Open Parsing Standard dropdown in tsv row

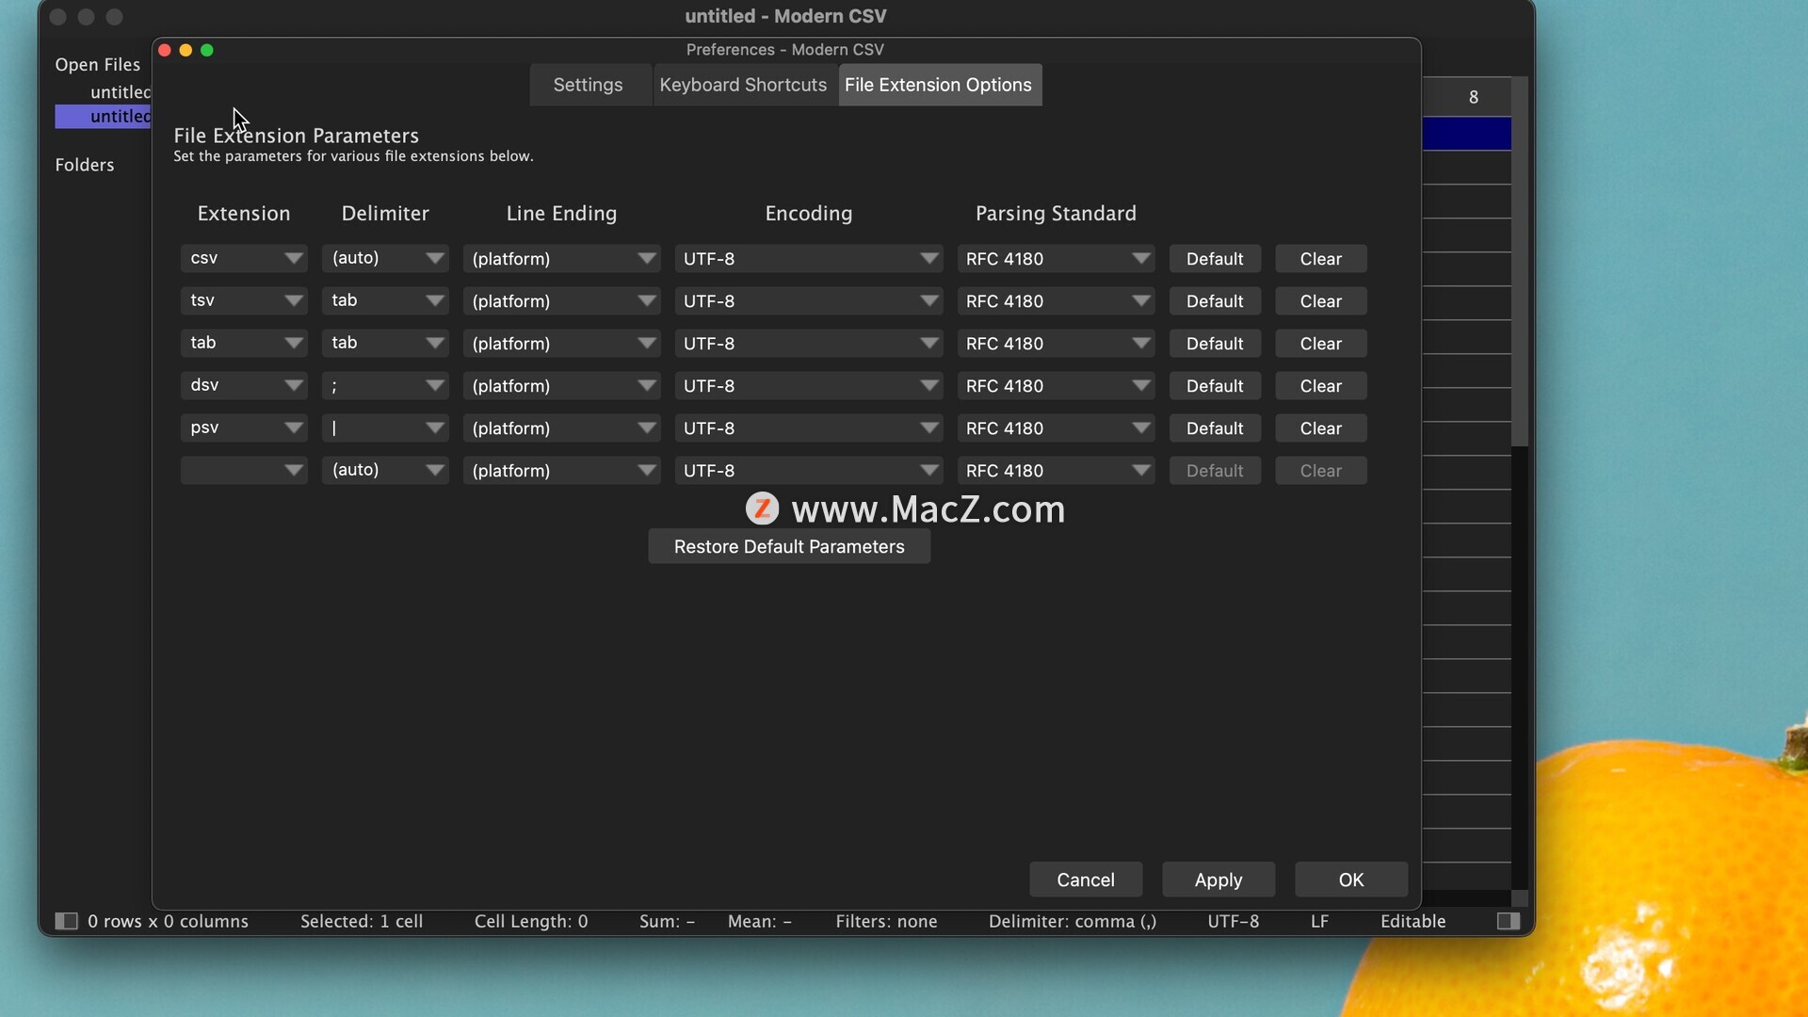1056,300
